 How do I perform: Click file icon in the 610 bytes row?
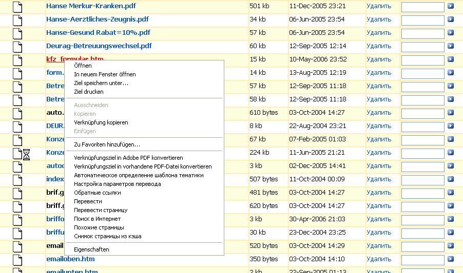[x=17, y=113]
